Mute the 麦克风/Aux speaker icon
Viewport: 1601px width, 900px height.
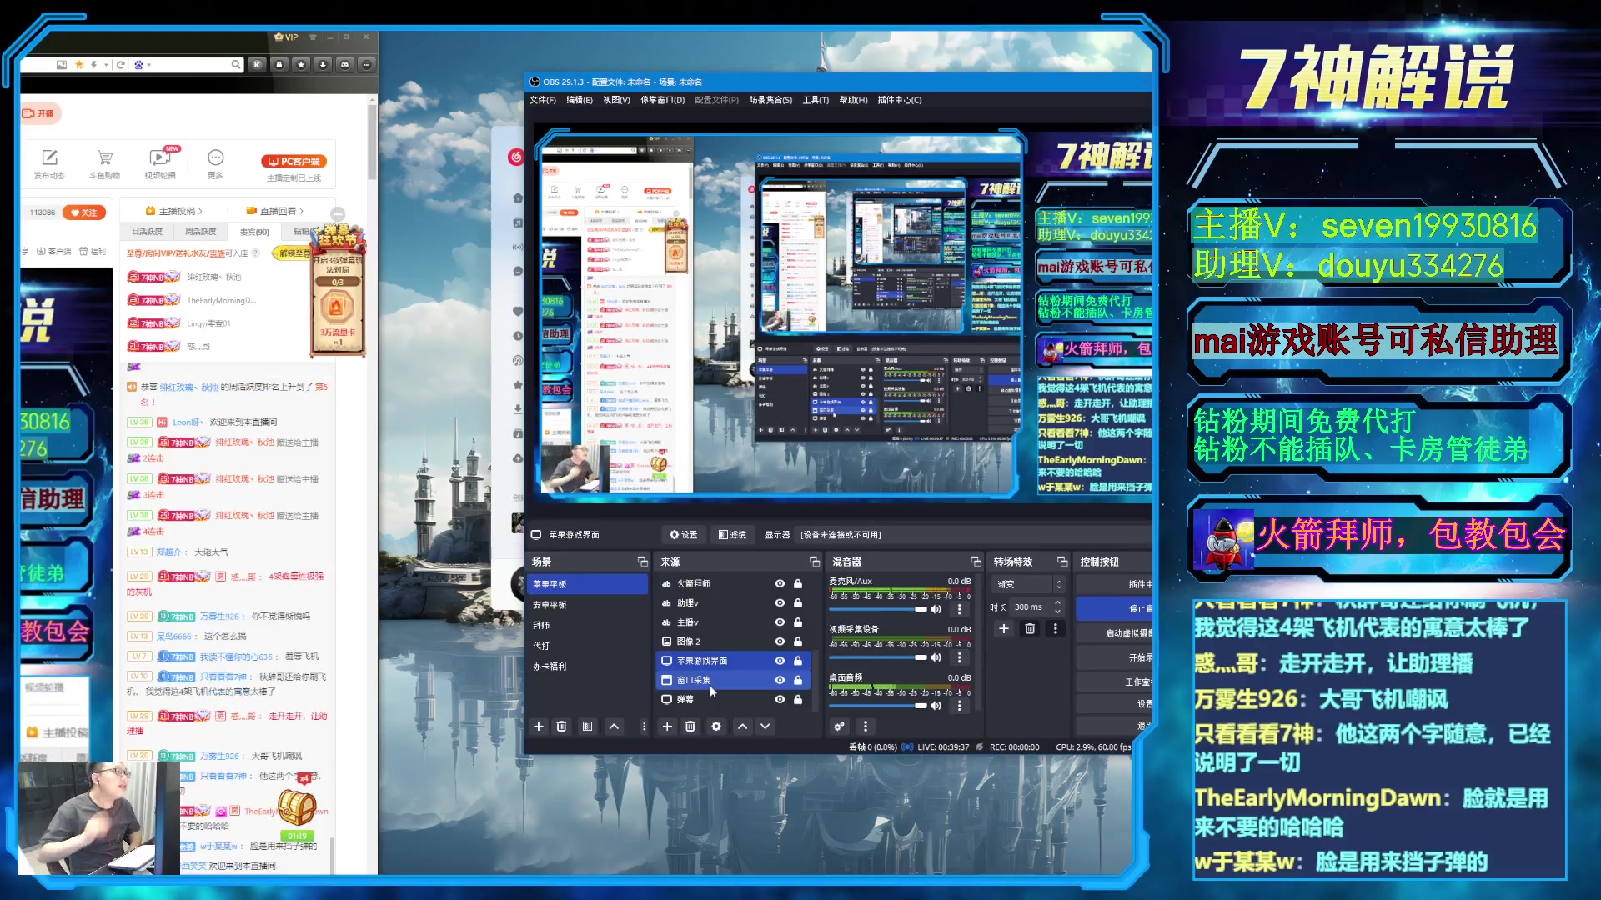(x=936, y=609)
